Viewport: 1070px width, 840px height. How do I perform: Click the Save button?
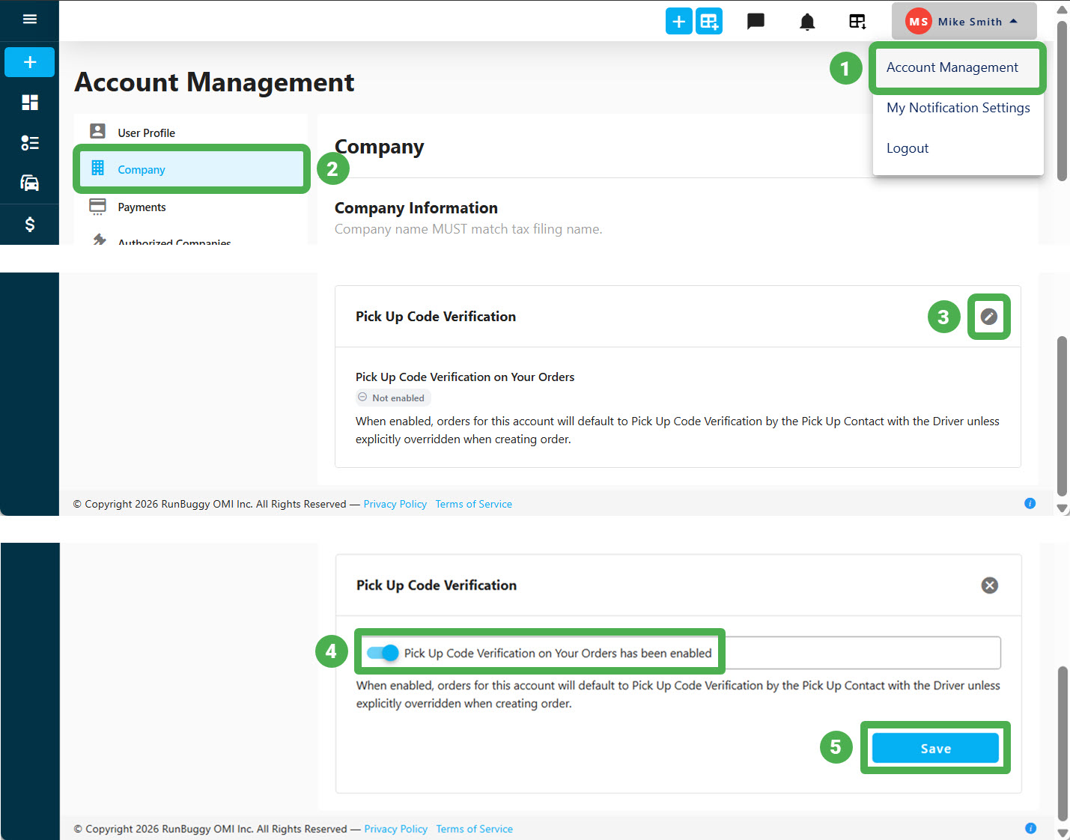point(935,748)
